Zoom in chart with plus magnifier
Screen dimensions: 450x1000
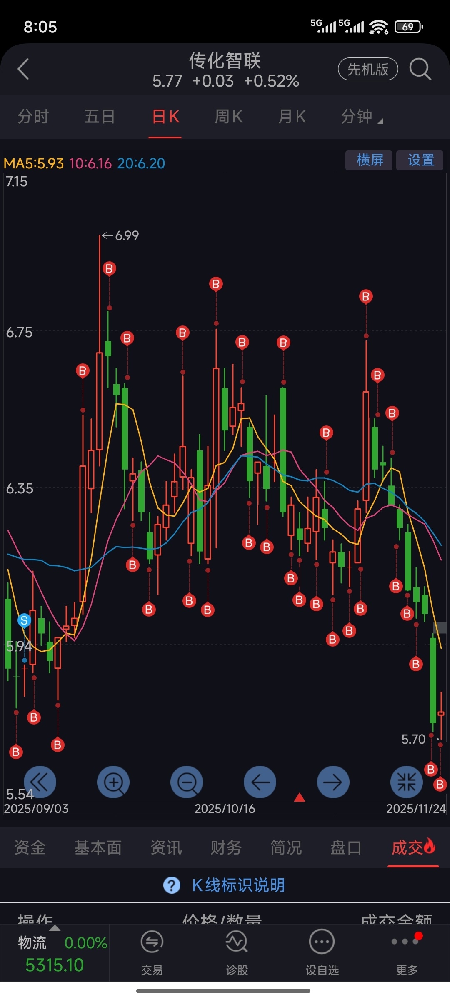(113, 782)
